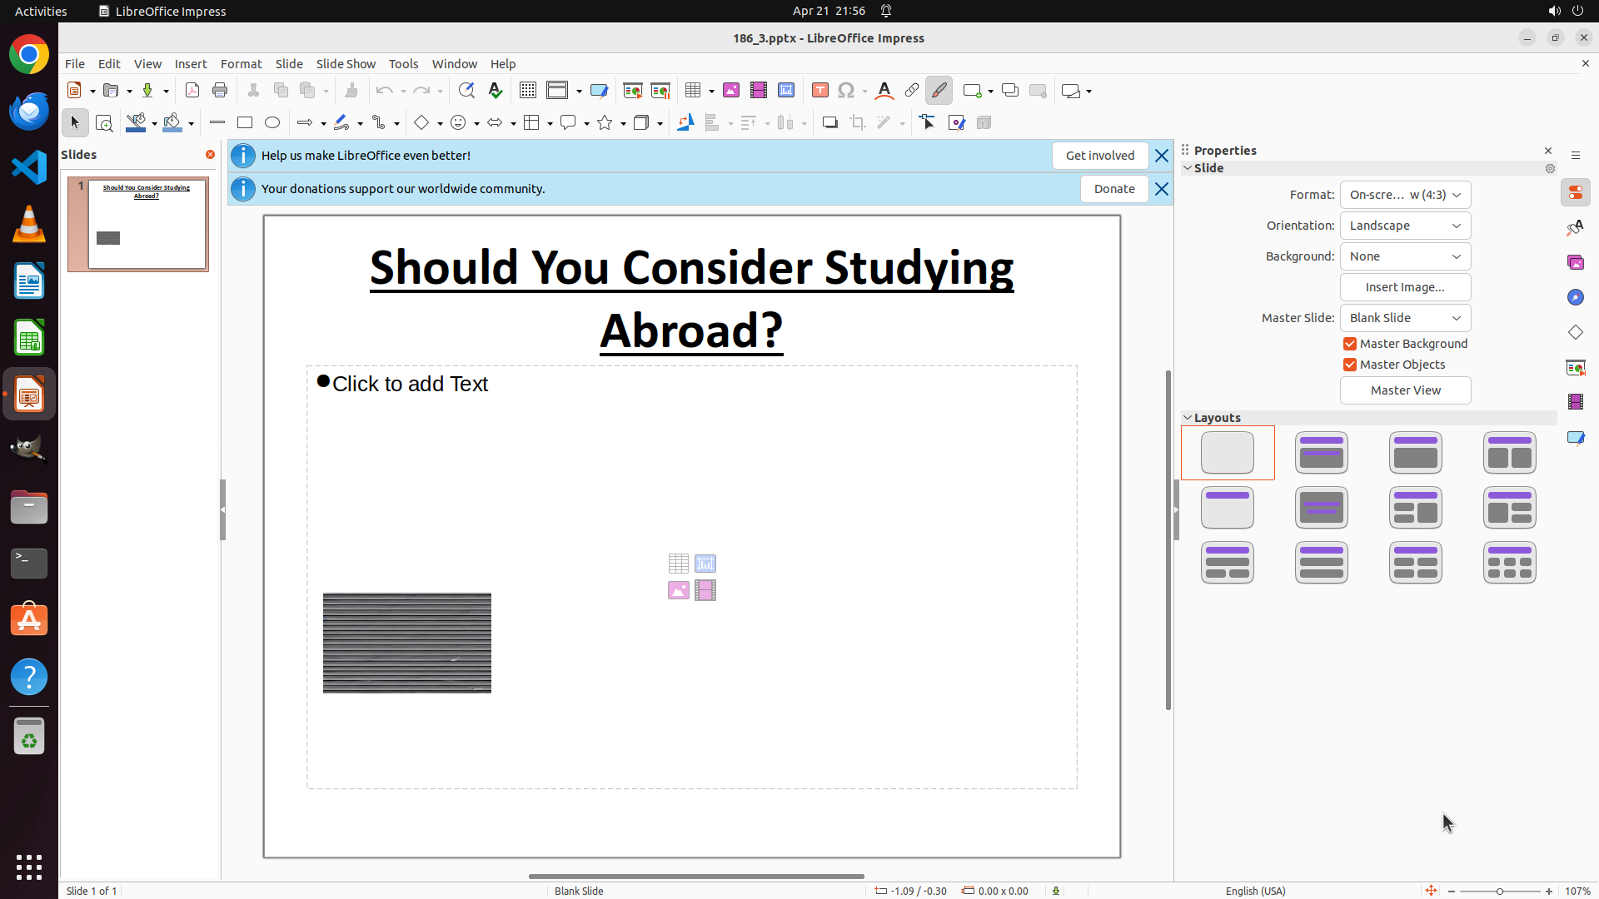Open the slide Format dropdown
The width and height of the screenshot is (1599, 899).
(1405, 195)
